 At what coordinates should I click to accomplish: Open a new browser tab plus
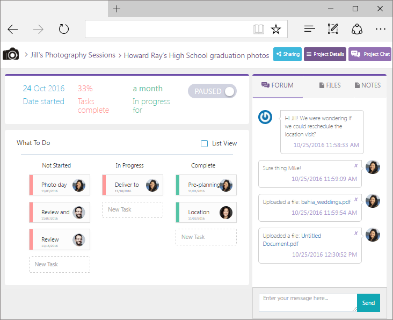(117, 9)
